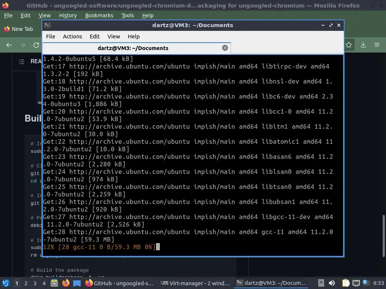This screenshot has width=386, height=289.
Task: Open terminal File menu
Action: (x=51, y=37)
